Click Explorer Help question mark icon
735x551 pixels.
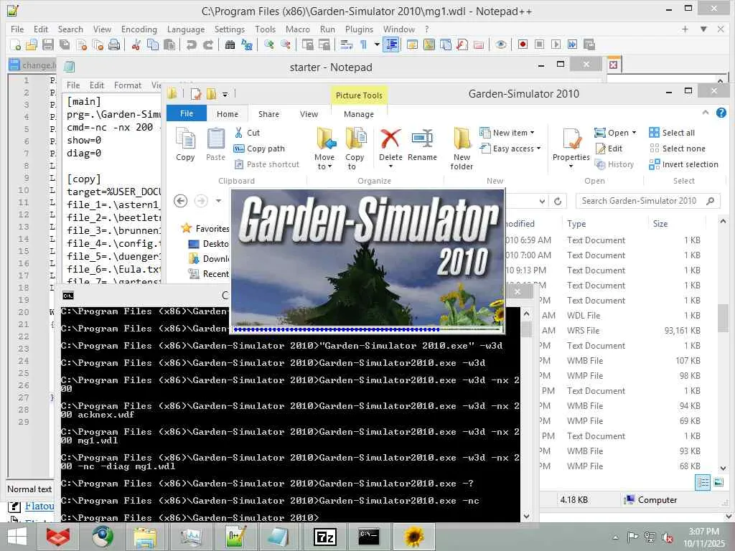point(721,113)
